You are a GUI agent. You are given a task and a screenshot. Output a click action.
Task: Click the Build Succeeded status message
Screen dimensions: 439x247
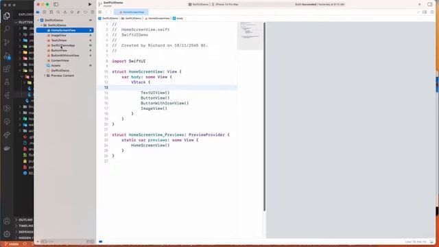pyautogui.click(x=320, y=5)
